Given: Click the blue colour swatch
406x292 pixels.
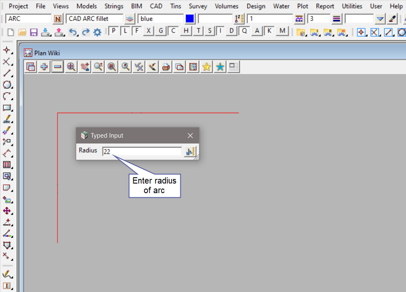Looking at the screenshot, I should [x=190, y=19].
